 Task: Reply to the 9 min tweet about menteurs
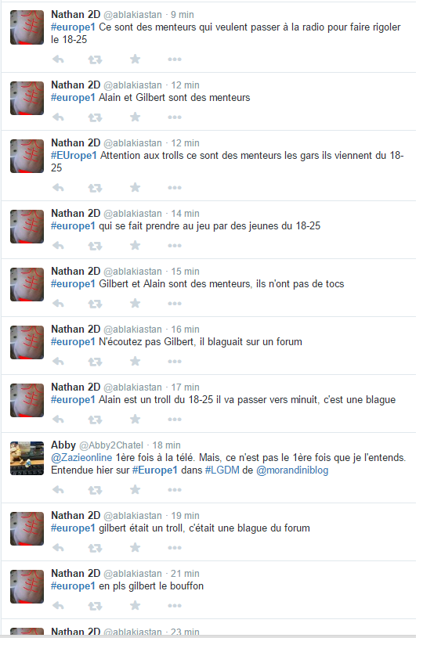[x=59, y=59]
